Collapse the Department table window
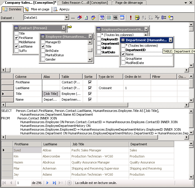195x188 pixels. [170, 40]
